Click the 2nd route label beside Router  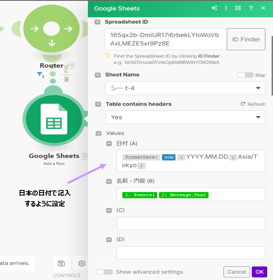[66, 69]
